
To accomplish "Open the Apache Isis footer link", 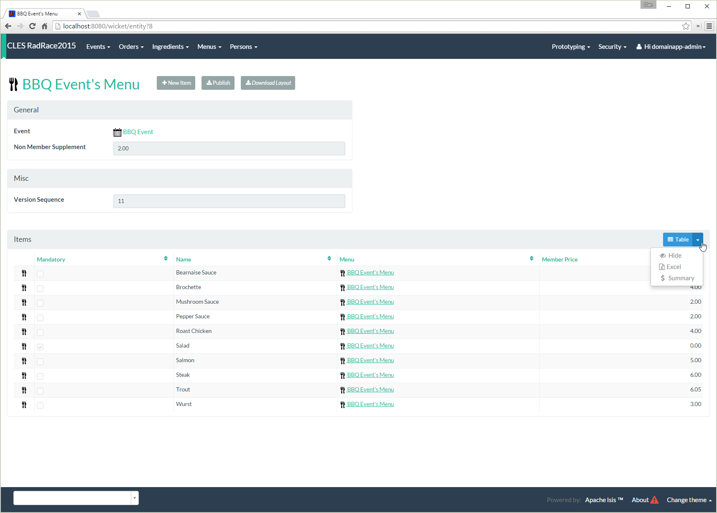I will tap(604, 500).
